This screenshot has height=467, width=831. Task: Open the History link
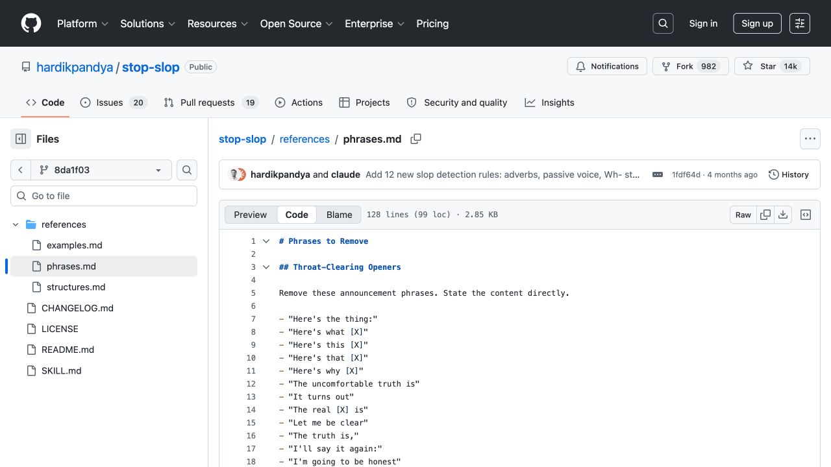[x=789, y=174]
